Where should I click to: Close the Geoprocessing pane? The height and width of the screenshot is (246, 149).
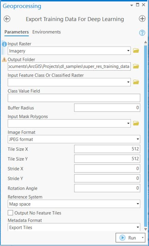click(x=144, y=5)
